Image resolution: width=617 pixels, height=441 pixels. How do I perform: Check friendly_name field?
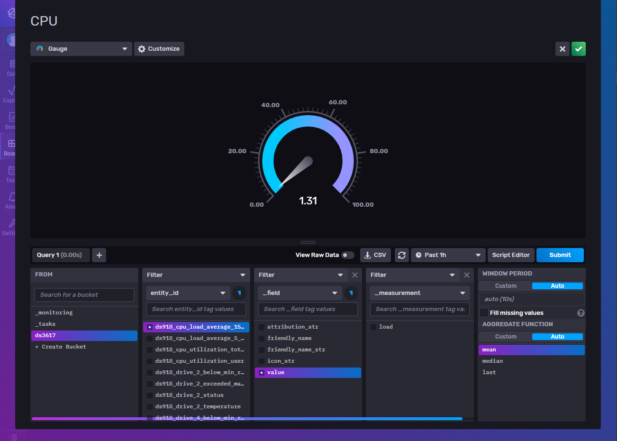(x=308, y=339)
